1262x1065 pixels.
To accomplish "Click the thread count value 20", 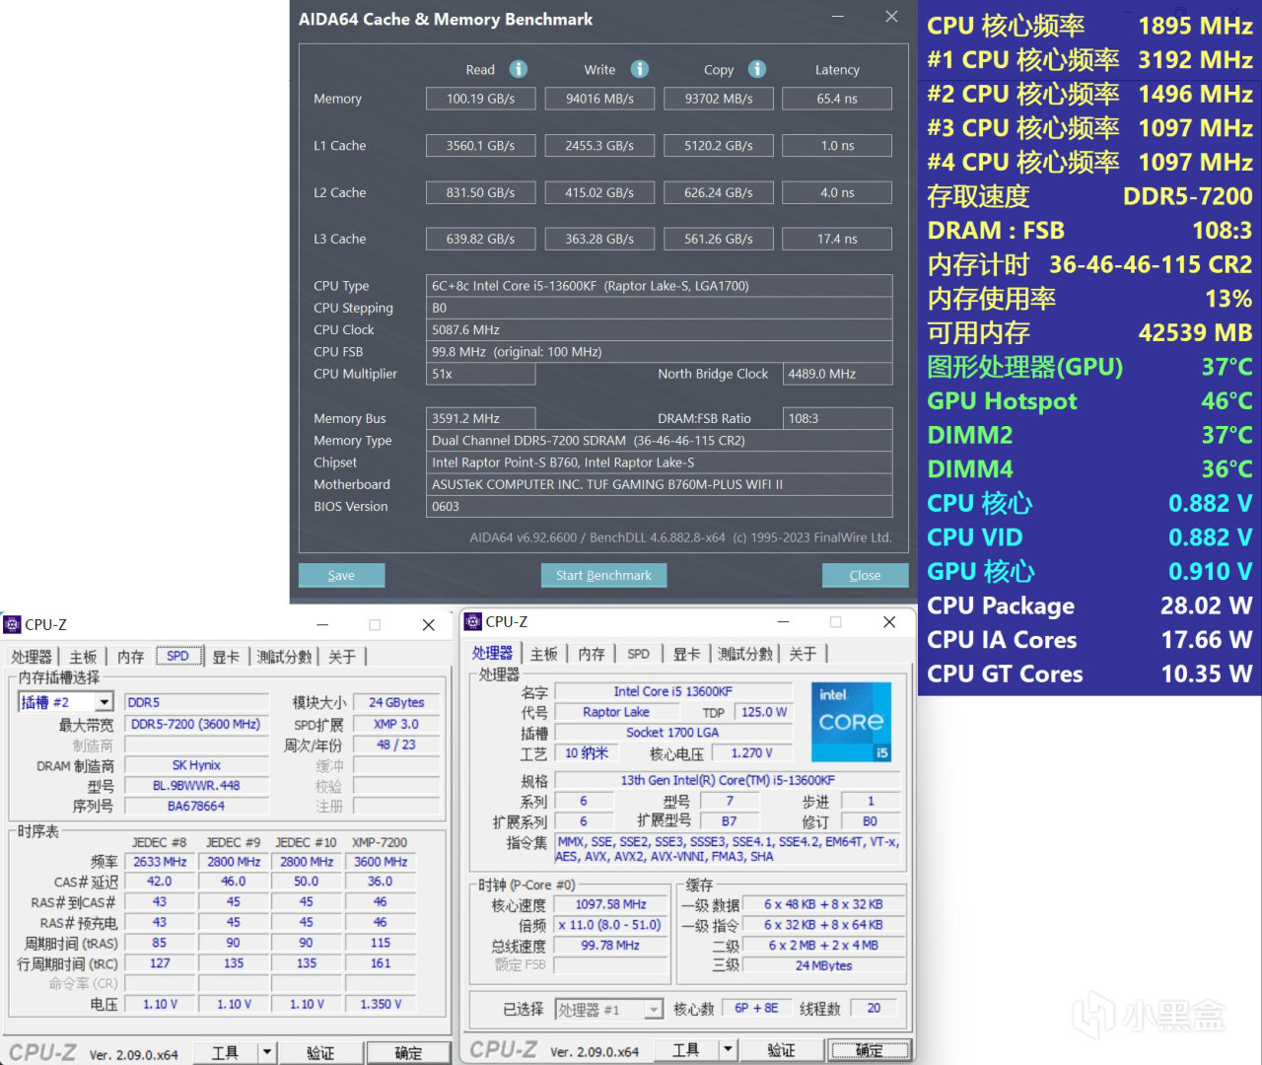I will [x=874, y=1008].
